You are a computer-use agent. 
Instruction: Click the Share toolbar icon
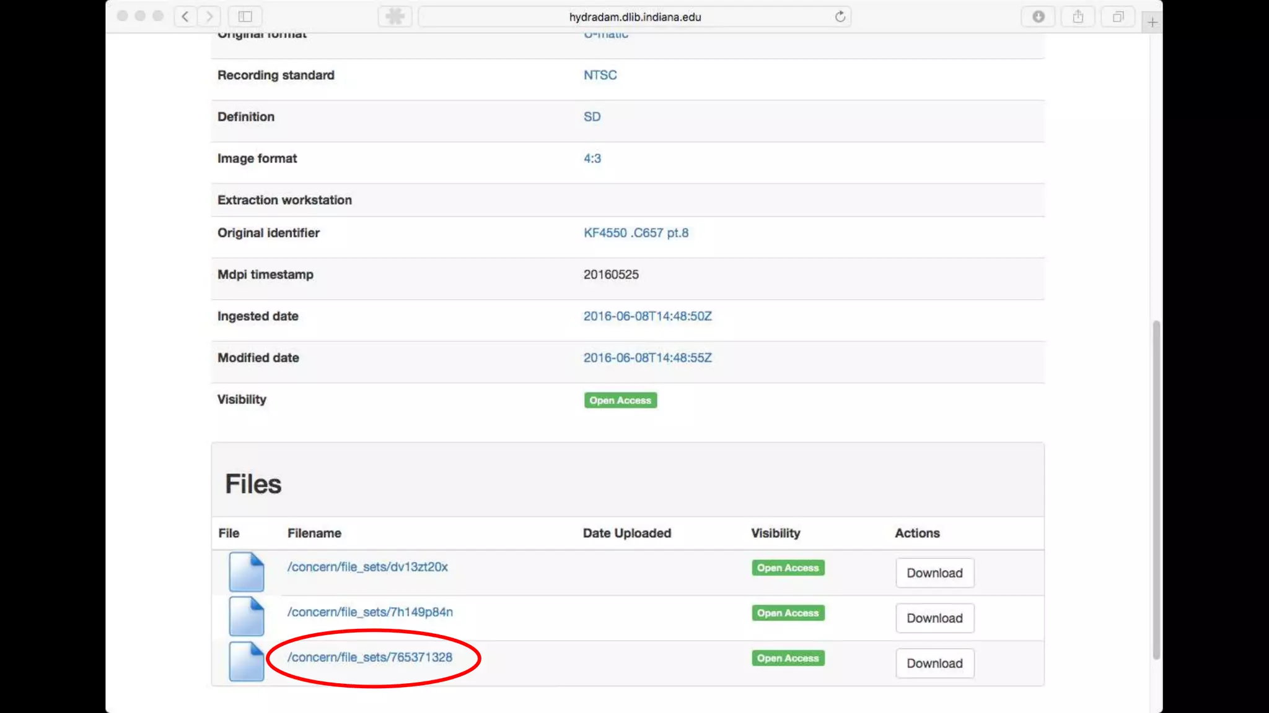(1078, 17)
